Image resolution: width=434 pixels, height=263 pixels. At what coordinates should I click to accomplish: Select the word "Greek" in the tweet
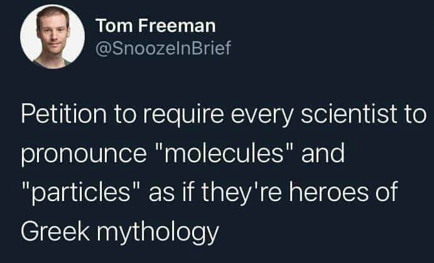tap(55, 230)
